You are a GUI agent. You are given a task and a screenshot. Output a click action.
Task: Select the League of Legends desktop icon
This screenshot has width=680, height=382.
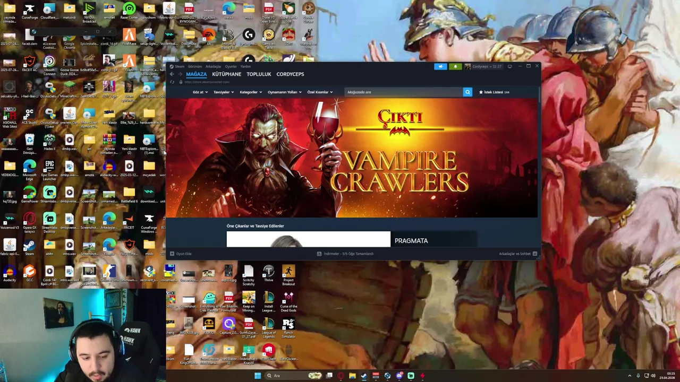[268, 328]
